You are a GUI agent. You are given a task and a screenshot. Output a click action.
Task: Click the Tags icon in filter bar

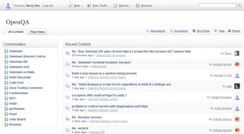click(215, 31)
